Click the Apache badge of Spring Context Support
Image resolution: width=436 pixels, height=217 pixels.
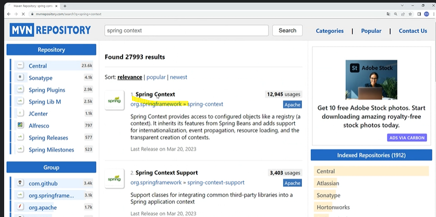click(293, 183)
